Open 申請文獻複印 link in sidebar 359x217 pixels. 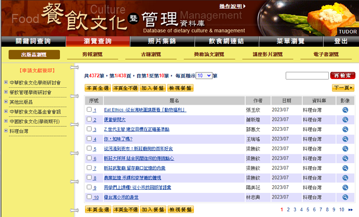pyautogui.click(x=37, y=70)
